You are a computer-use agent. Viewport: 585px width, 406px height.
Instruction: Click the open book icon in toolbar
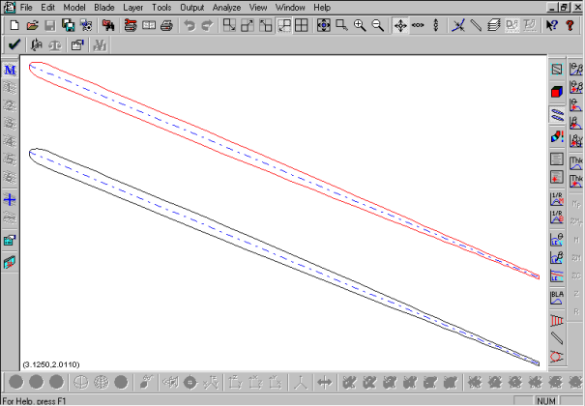tap(149, 25)
